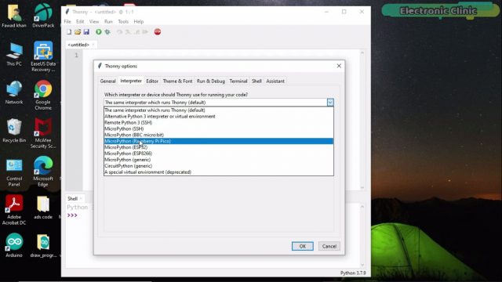Screen dimensions: 502x282
Task: Click the Open file folder icon in Thonny toolbar
Action: point(78,32)
